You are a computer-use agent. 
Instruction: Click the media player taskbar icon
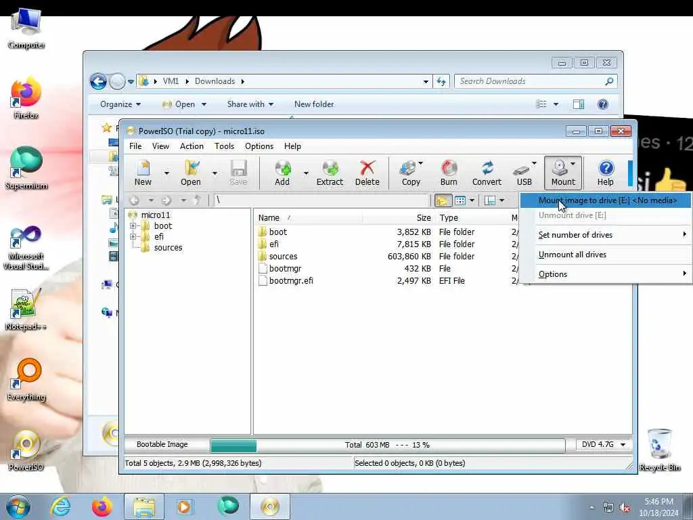[184, 506]
